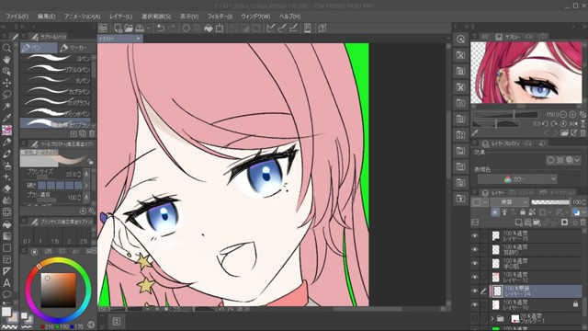
Task: Select the eyedropper tool
Action: tap(6, 118)
